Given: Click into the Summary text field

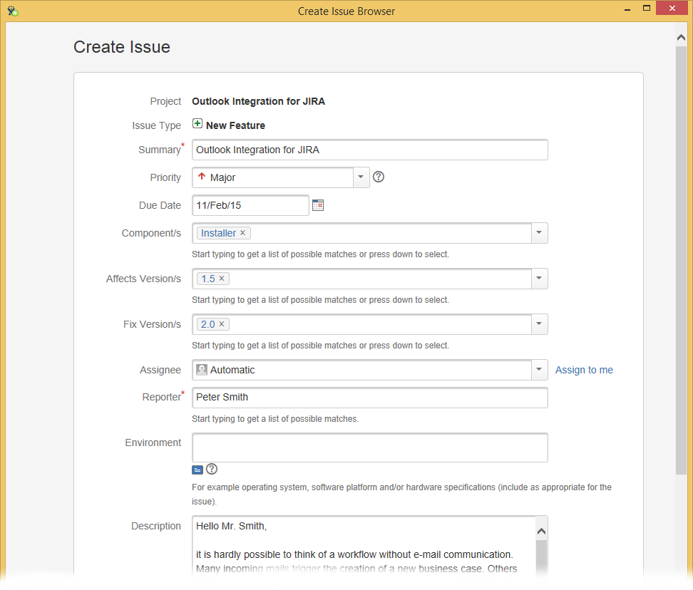Looking at the screenshot, I should (369, 150).
